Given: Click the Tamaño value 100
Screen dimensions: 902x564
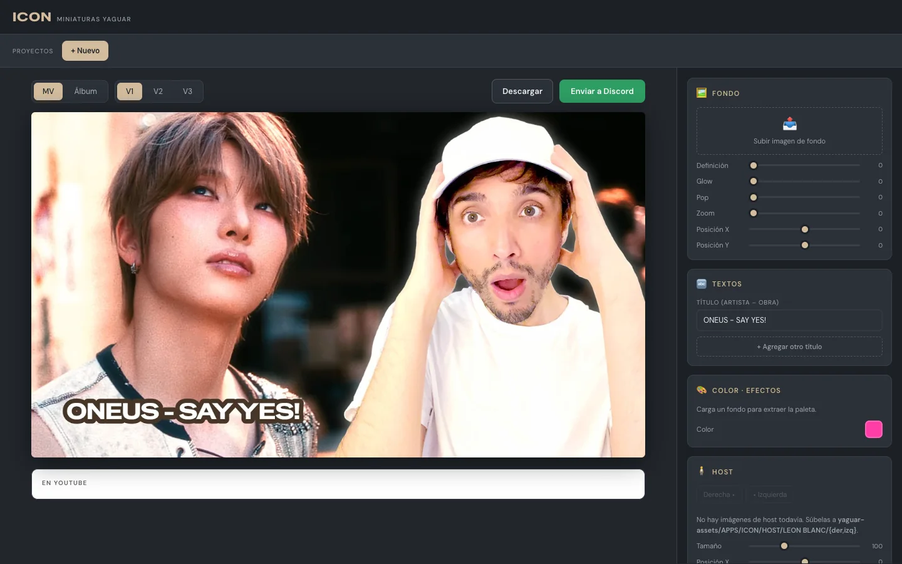Looking at the screenshot, I should pyautogui.click(x=877, y=546).
